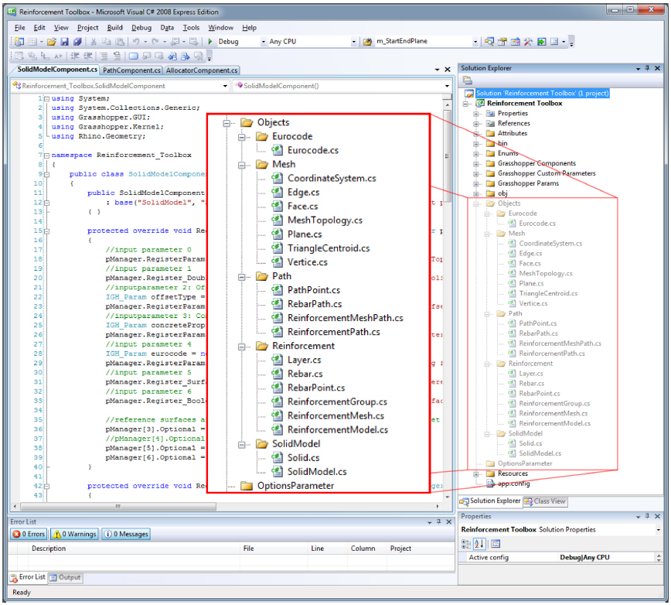Open the Any CPU platform dropdown
This screenshot has width=671, height=605.
point(353,42)
